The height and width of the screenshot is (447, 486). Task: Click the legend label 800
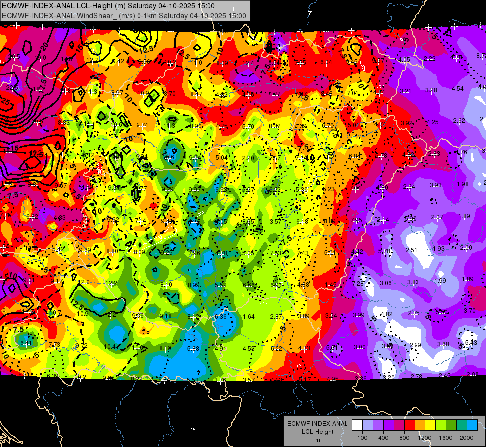pos(404,438)
